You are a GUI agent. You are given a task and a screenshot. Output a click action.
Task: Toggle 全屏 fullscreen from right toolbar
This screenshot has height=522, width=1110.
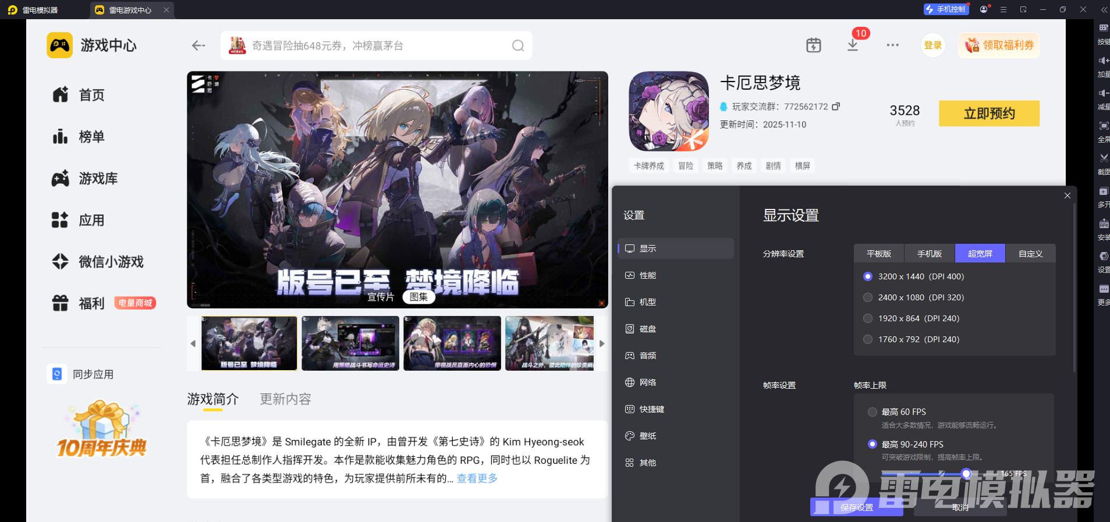pos(1104,132)
